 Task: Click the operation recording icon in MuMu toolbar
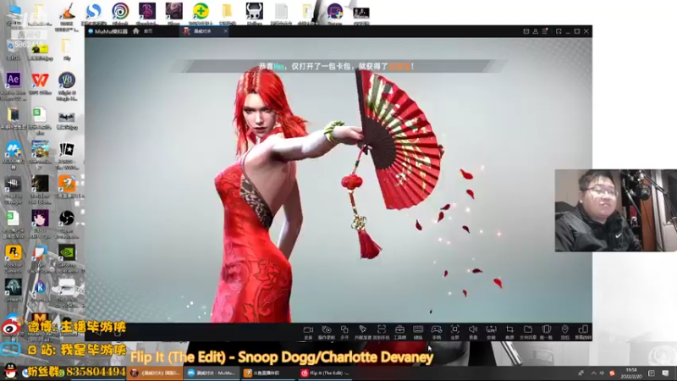(x=327, y=330)
